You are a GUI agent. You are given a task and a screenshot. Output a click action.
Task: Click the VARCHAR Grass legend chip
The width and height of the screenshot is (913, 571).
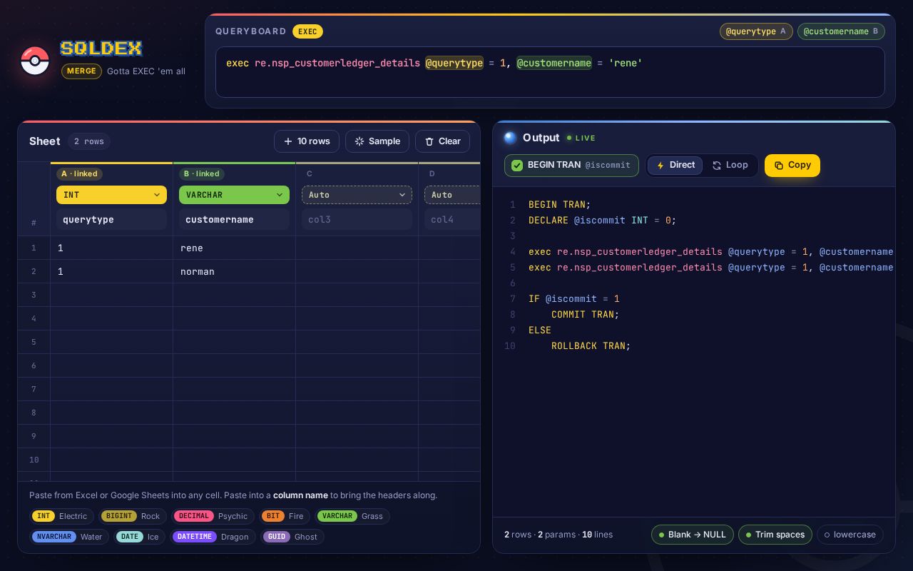coord(352,516)
